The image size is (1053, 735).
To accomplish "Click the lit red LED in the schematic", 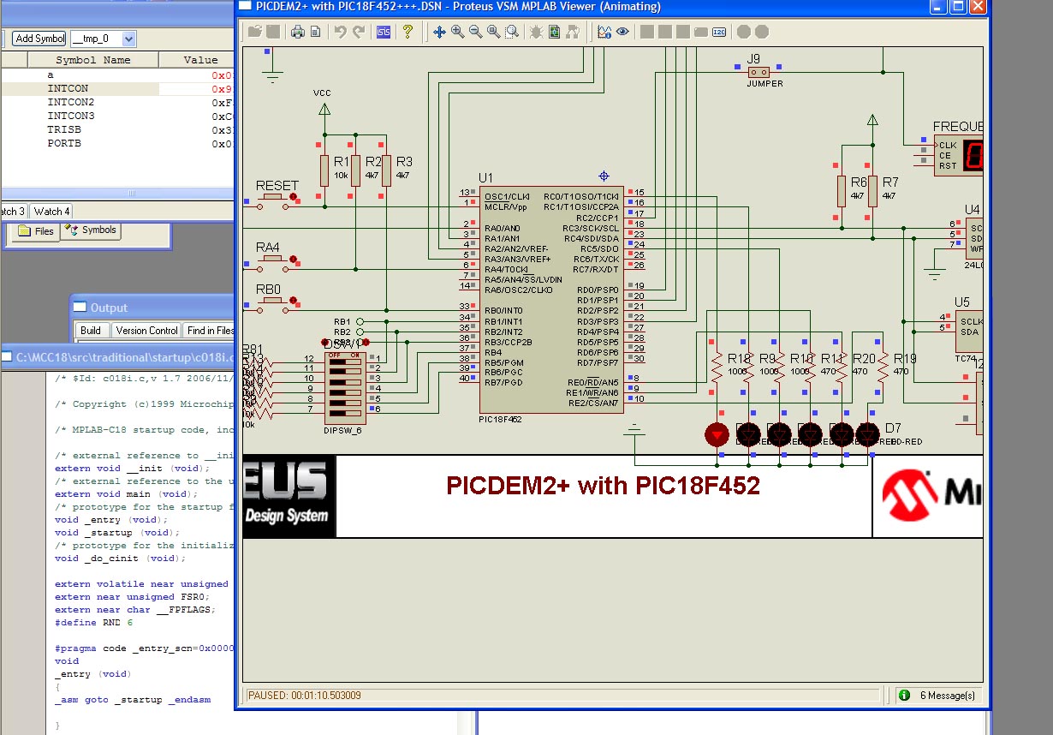I will [x=717, y=434].
